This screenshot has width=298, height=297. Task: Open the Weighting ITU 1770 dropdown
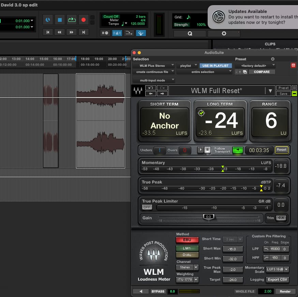pyautogui.click(x=187, y=280)
